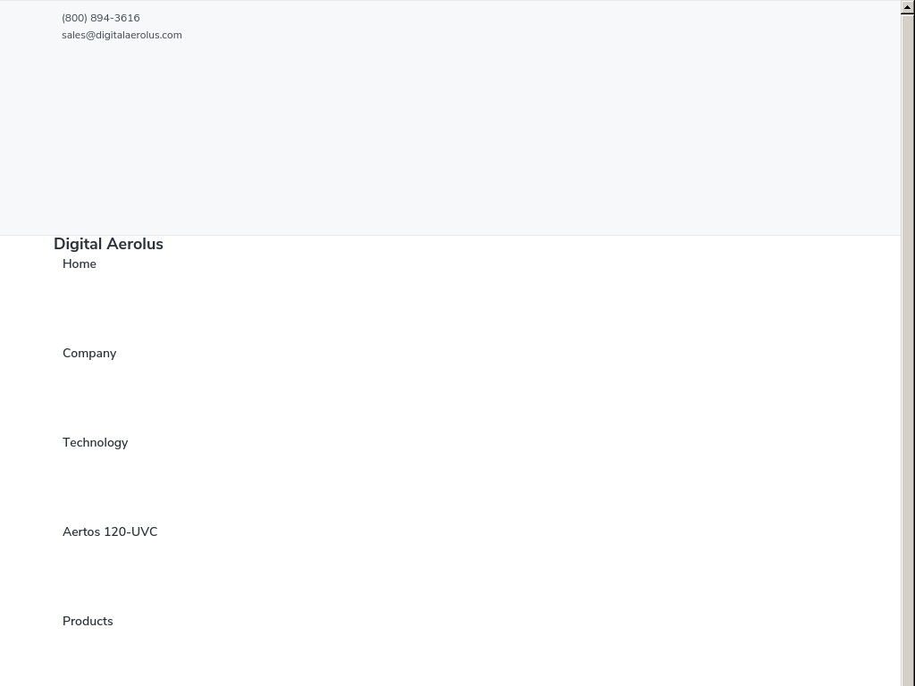Open the Company menu item
This screenshot has width=915, height=686.
[89, 354]
